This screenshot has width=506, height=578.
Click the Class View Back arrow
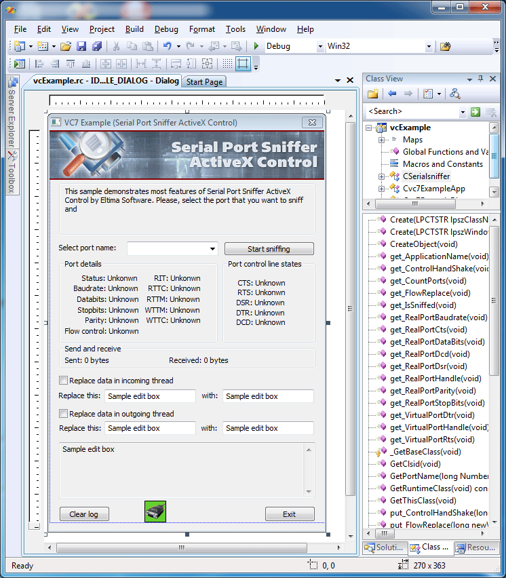392,94
